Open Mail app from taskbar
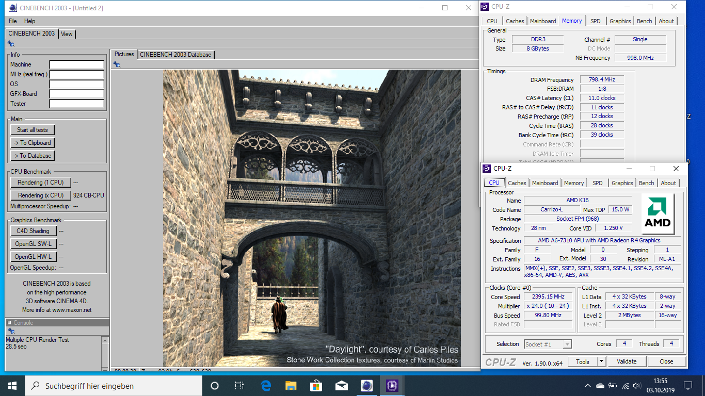The height and width of the screenshot is (396, 705). click(341, 386)
